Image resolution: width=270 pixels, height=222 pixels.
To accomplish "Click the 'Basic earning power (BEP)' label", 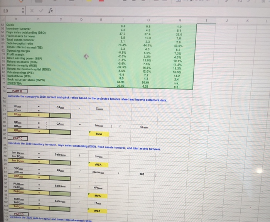I will point(24,58).
